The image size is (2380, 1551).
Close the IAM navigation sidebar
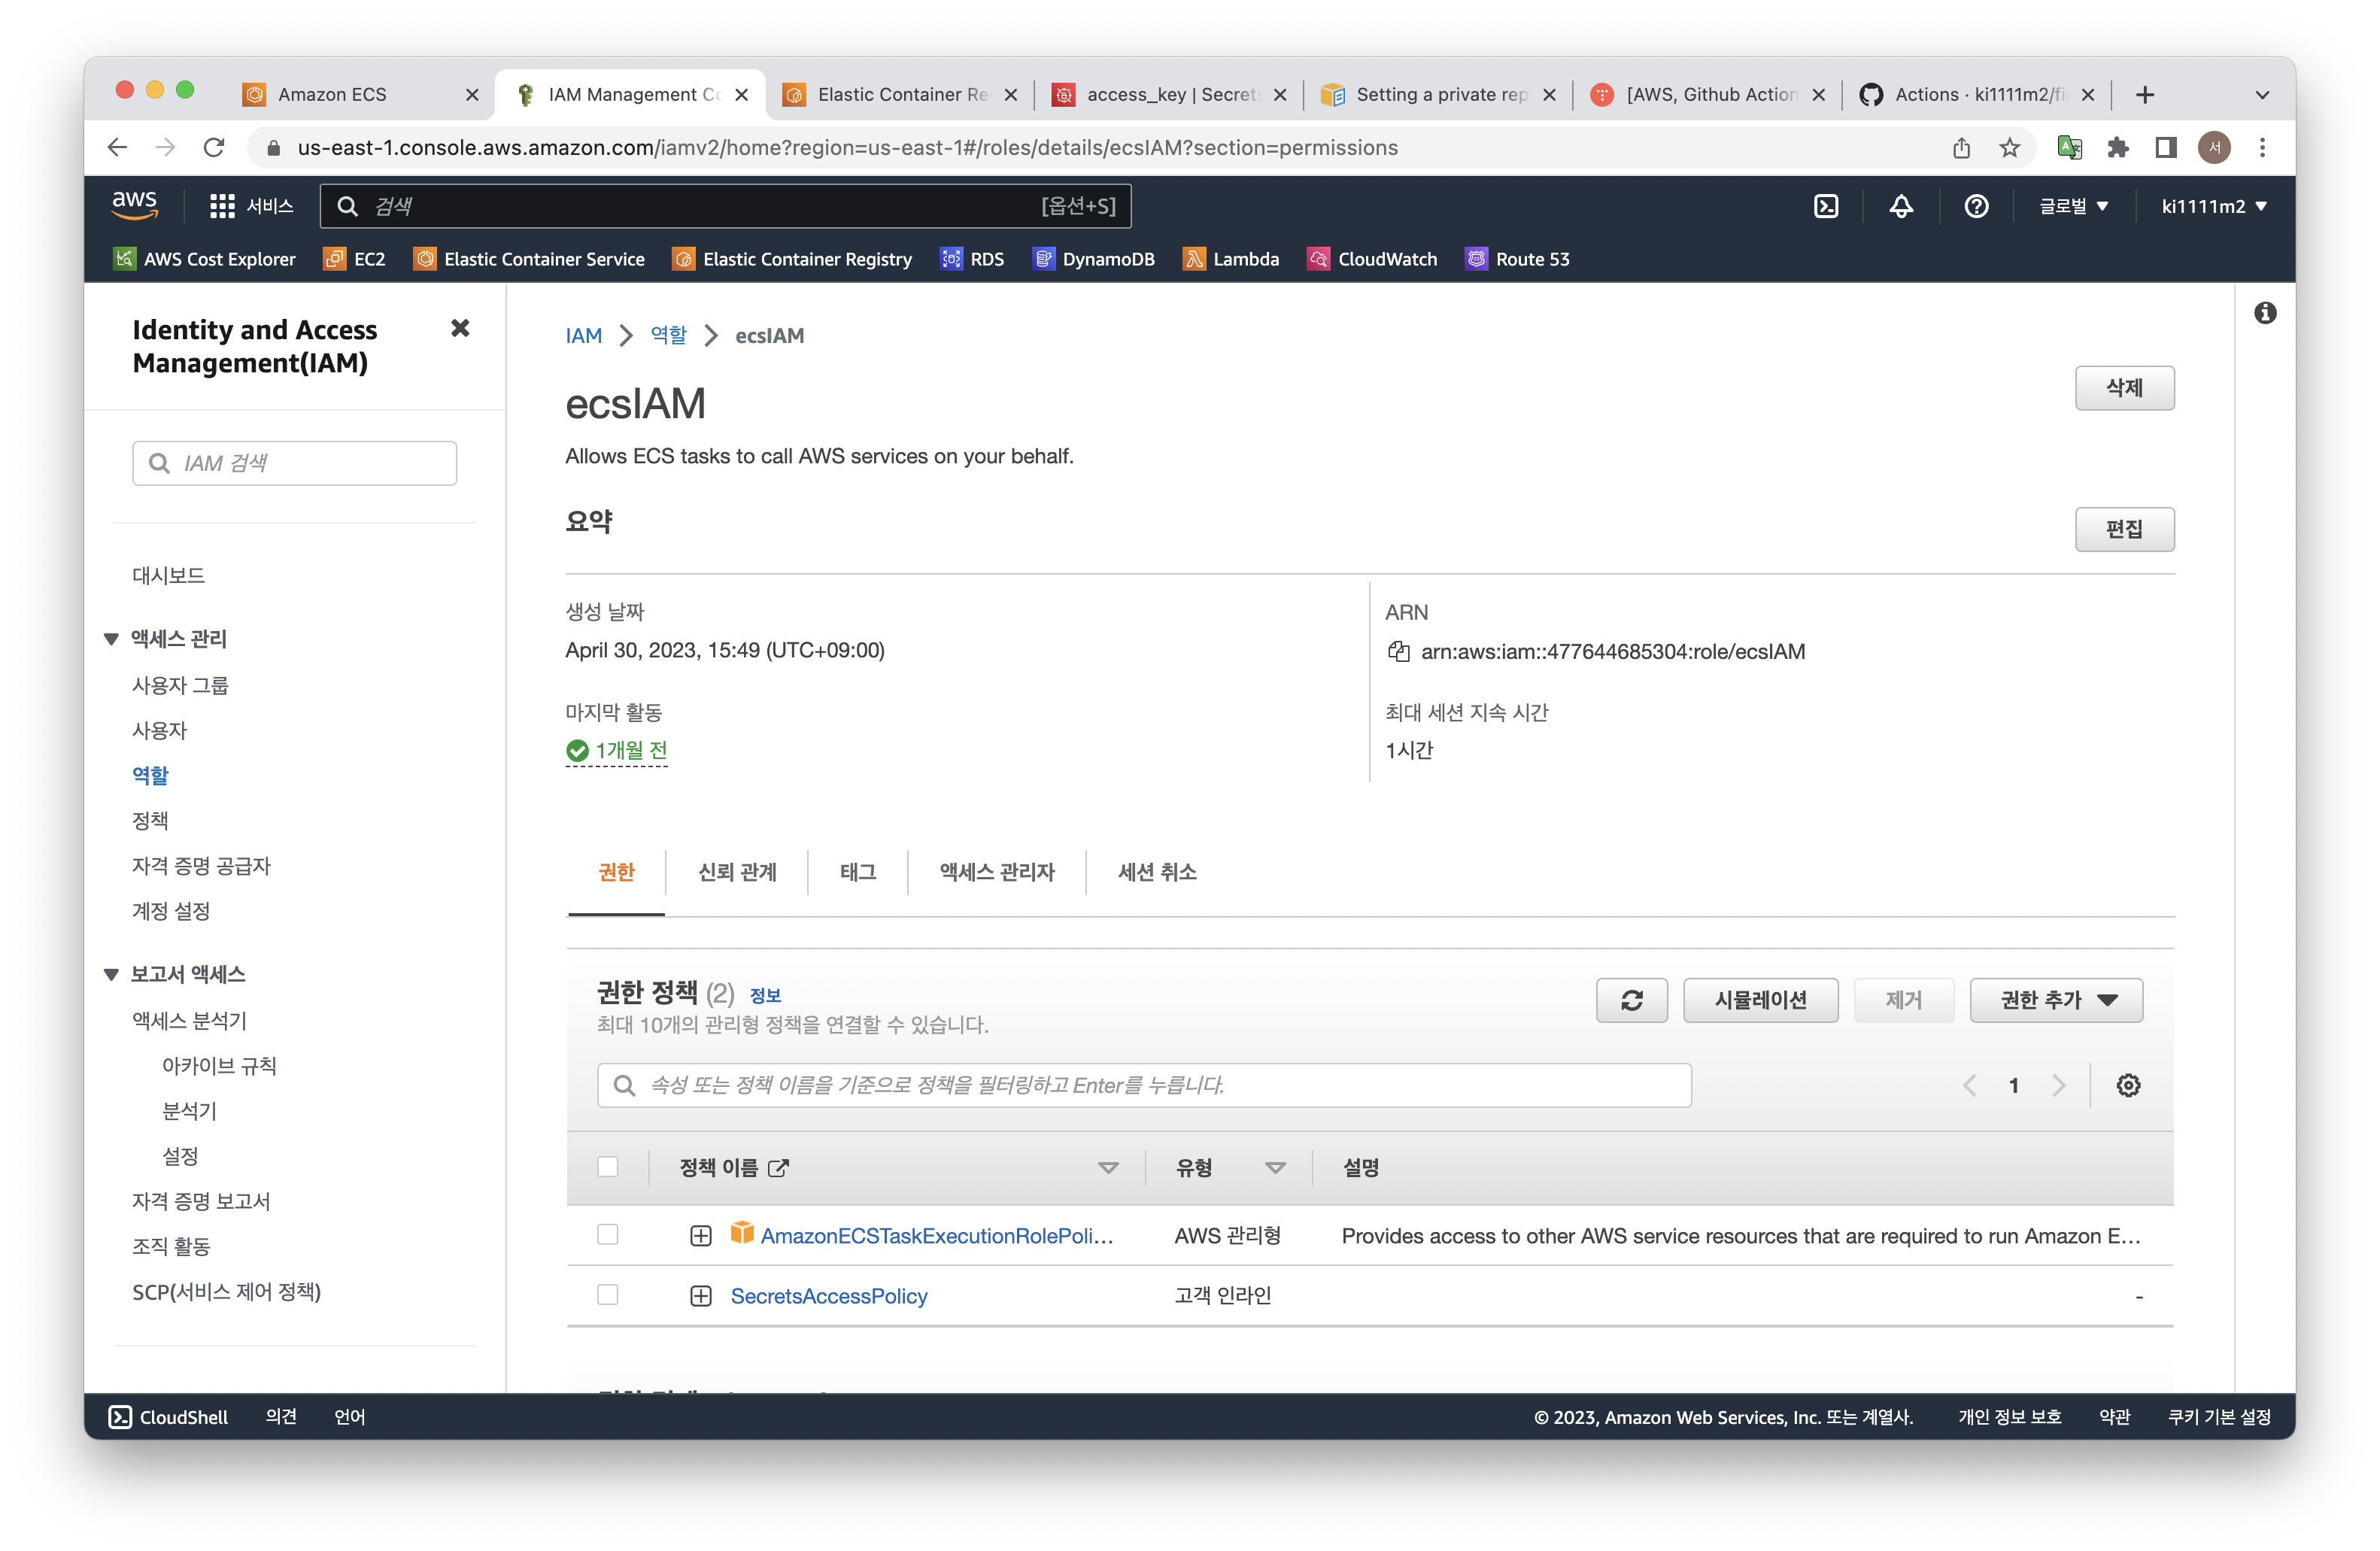[x=460, y=328]
